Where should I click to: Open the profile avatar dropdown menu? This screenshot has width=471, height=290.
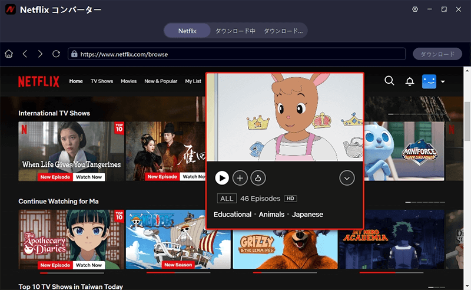433,81
